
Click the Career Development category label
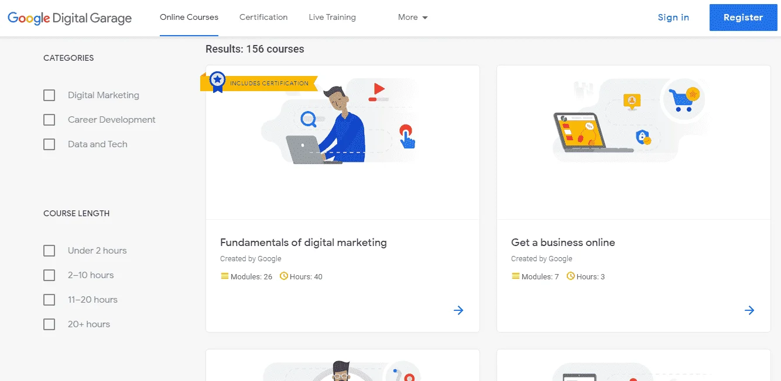(x=112, y=120)
